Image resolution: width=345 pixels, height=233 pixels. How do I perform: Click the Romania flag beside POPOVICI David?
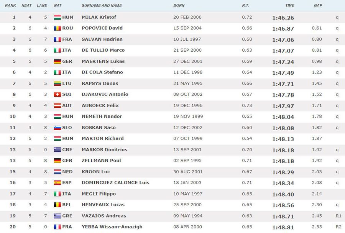pyautogui.click(x=57, y=28)
